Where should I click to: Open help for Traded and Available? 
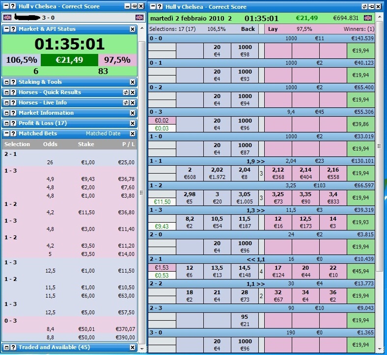click(13, 347)
